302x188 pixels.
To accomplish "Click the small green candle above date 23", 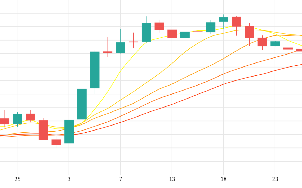I will 275,44.
